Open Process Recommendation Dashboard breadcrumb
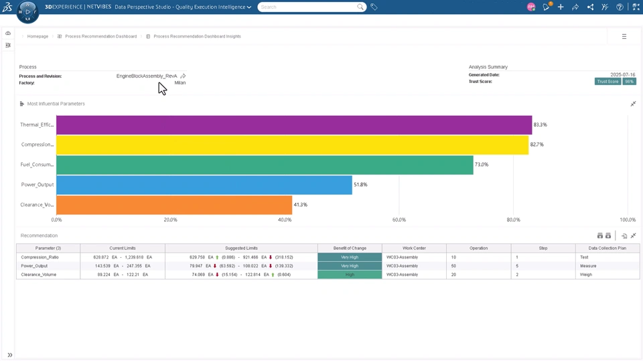The width and height of the screenshot is (643, 361). click(101, 37)
